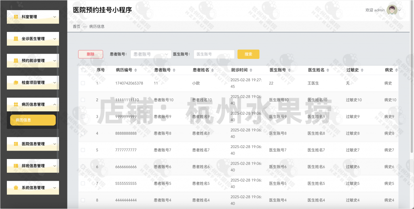The width and height of the screenshot is (414, 209).
Task: Click the 预约就诊管理 sidebar icon
Action: 16,61
